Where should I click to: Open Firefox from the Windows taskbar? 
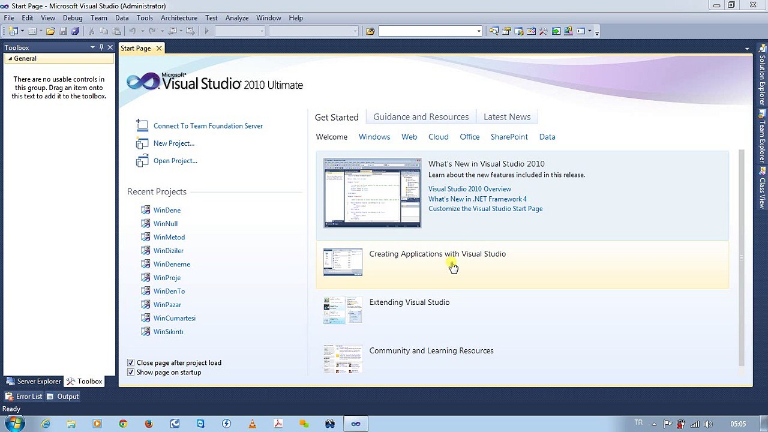pyautogui.click(x=149, y=424)
